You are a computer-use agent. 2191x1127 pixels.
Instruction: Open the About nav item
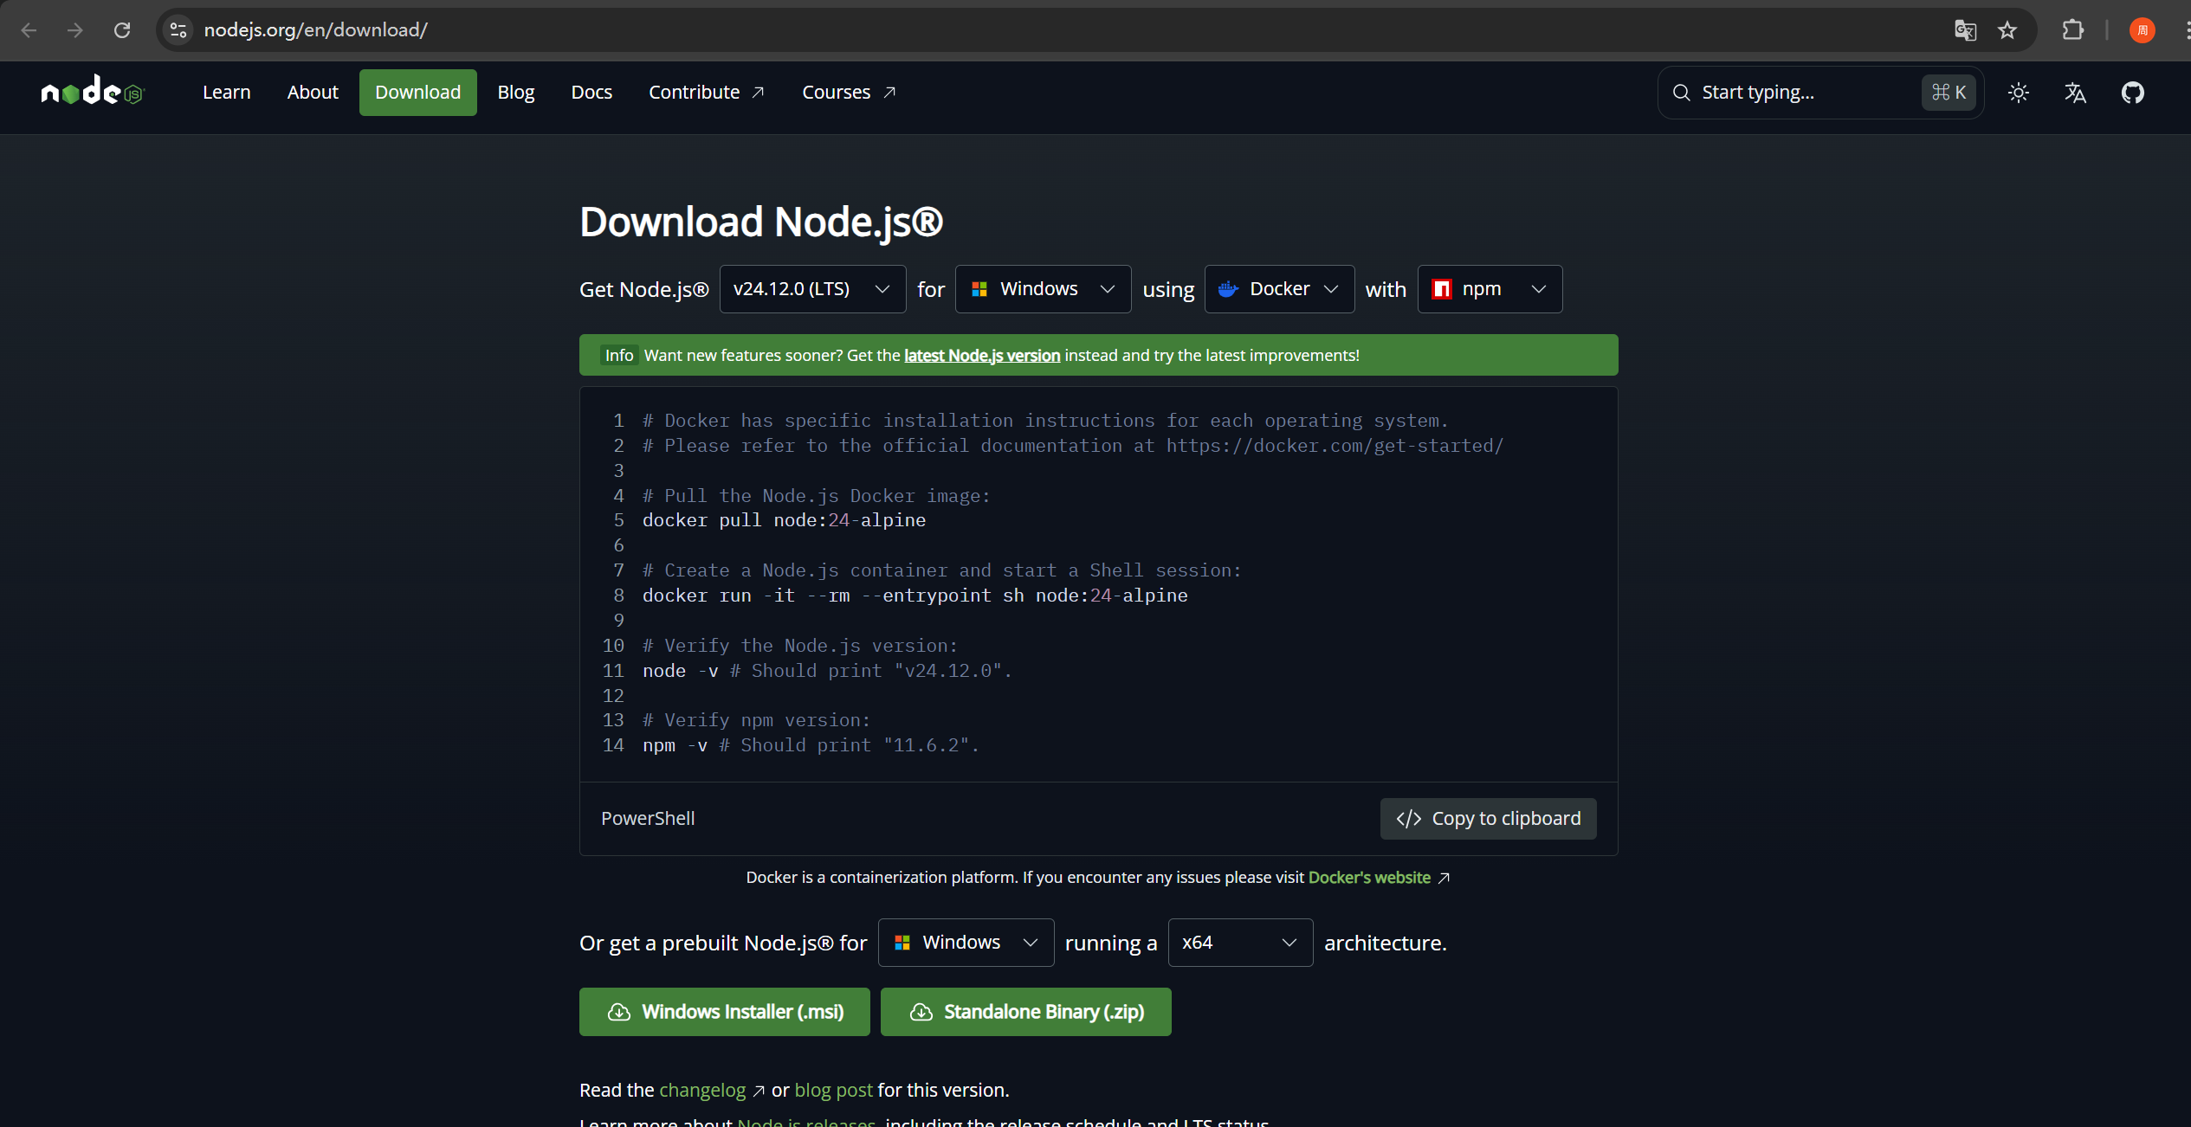(313, 93)
